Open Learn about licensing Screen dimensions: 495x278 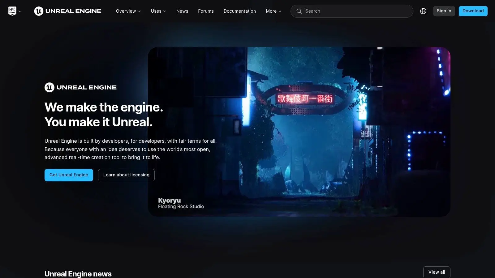click(x=126, y=175)
